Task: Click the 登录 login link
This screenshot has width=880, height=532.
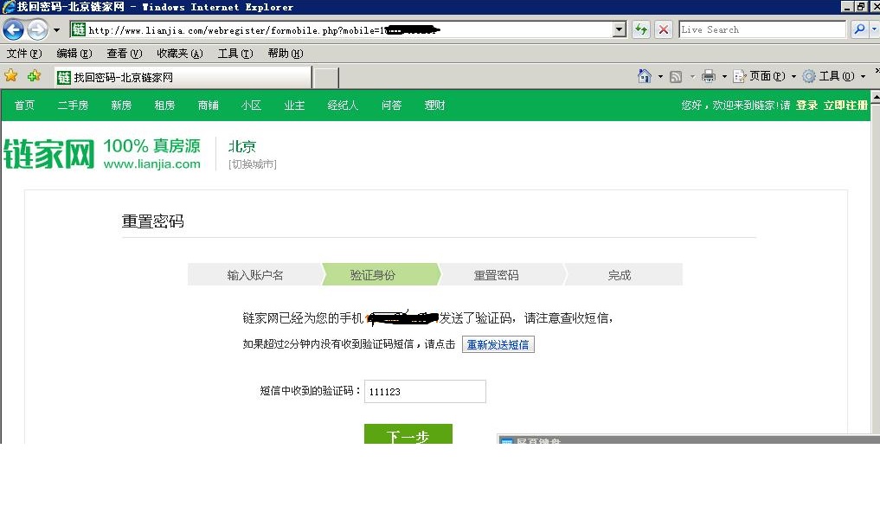Action: point(806,105)
